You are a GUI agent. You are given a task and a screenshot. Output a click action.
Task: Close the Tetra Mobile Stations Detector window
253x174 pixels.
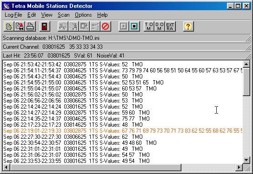246,6
